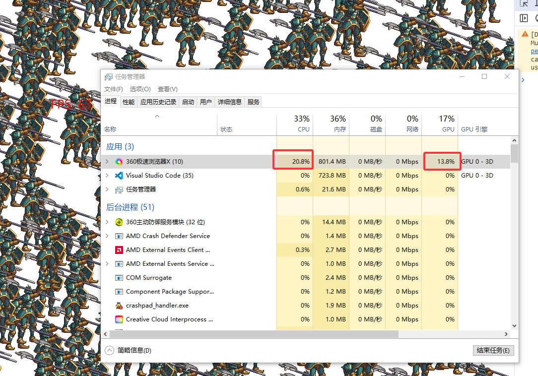Switch to the 用户 tab

point(206,102)
